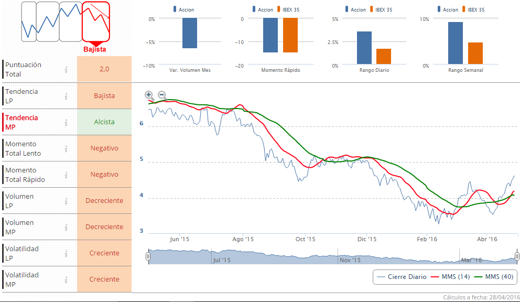Click orange IBEX 35 bar in Momento Rápido
This screenshot has height=302, width=520.
pyautogui.click(x=290, y=35)
